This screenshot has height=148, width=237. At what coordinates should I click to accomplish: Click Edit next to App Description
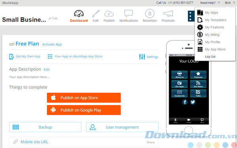coord(47,69)
